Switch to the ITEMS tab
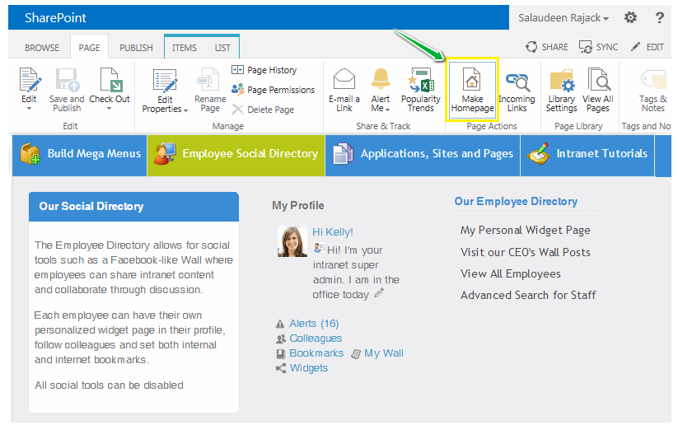Image resolution: width=678 pixels, height=425 pixels. pyautogui.click(x=185, y=48)
